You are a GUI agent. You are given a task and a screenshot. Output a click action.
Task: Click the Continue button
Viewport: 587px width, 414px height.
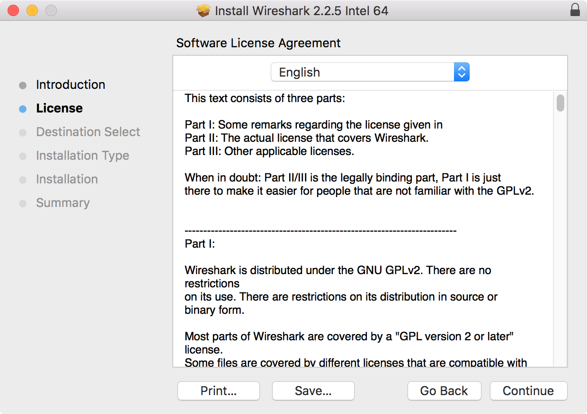coord(528,391)
